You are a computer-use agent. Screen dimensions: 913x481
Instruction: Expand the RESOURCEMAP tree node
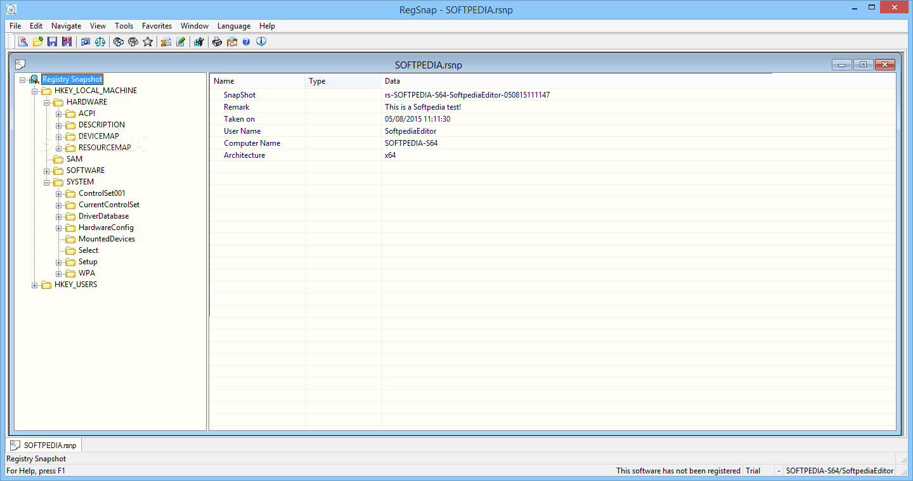59,148
